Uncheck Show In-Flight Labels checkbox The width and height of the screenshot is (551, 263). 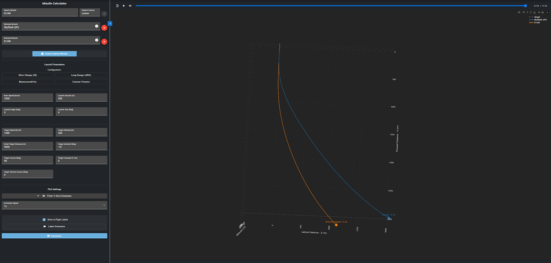pos(44,220)
